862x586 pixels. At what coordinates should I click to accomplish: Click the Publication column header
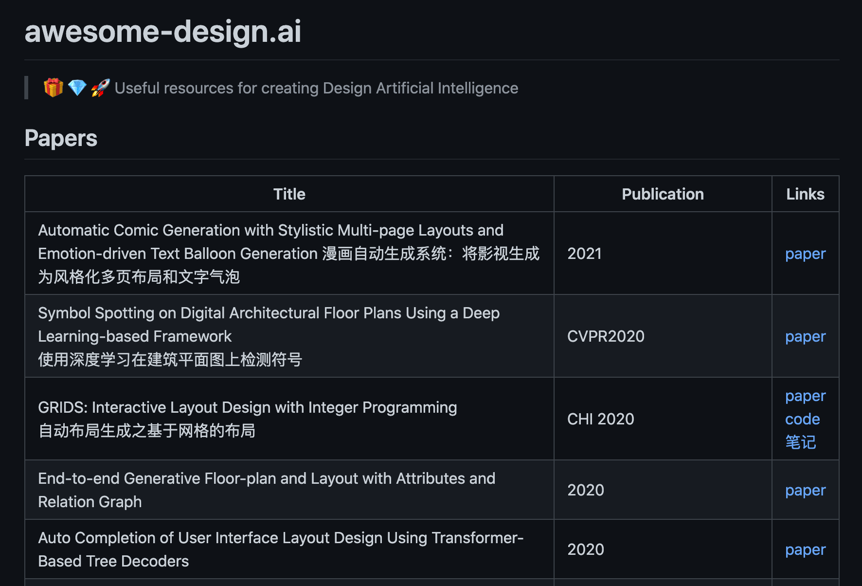662,194
